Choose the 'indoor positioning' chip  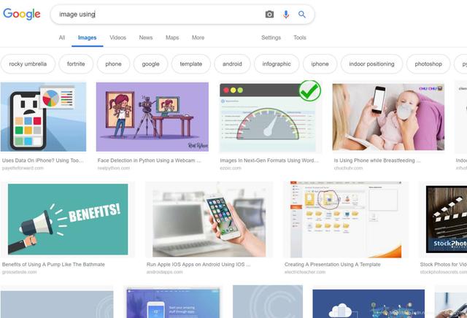point(371,63)
